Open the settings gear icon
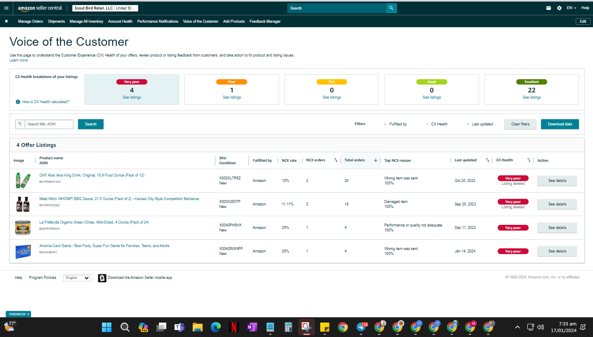The width and height of the screenshot is (593, 337). [x=559, y=8]
